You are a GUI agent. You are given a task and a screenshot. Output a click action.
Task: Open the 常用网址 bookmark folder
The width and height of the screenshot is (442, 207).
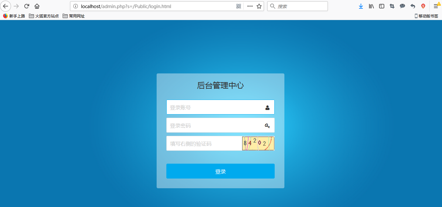point(74,16)
